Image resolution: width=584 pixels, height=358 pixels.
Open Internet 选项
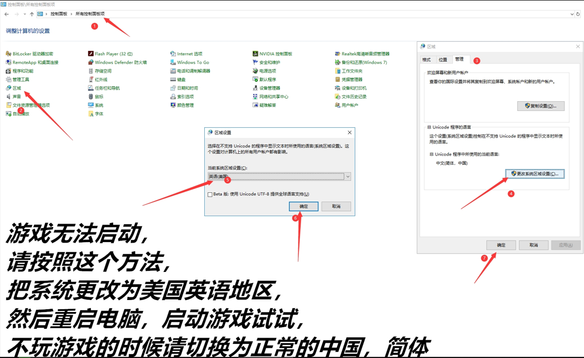click(189, 54)
